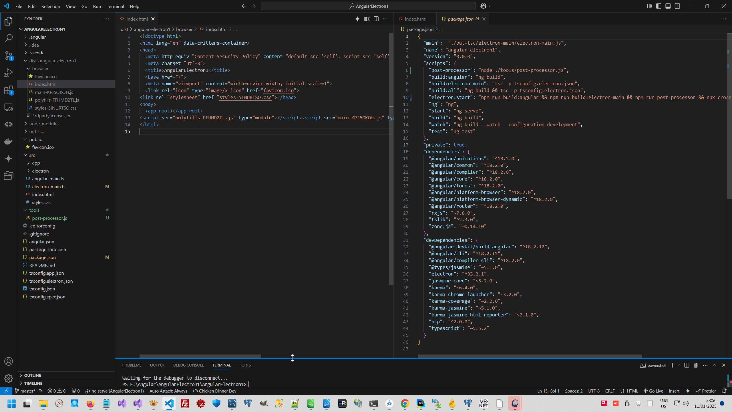
Task: Click master branch in status bar
Action: pos(25,391)
